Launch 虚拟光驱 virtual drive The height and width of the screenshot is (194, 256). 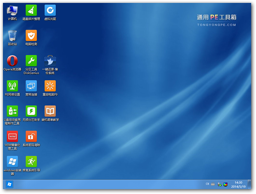(50, 11)
